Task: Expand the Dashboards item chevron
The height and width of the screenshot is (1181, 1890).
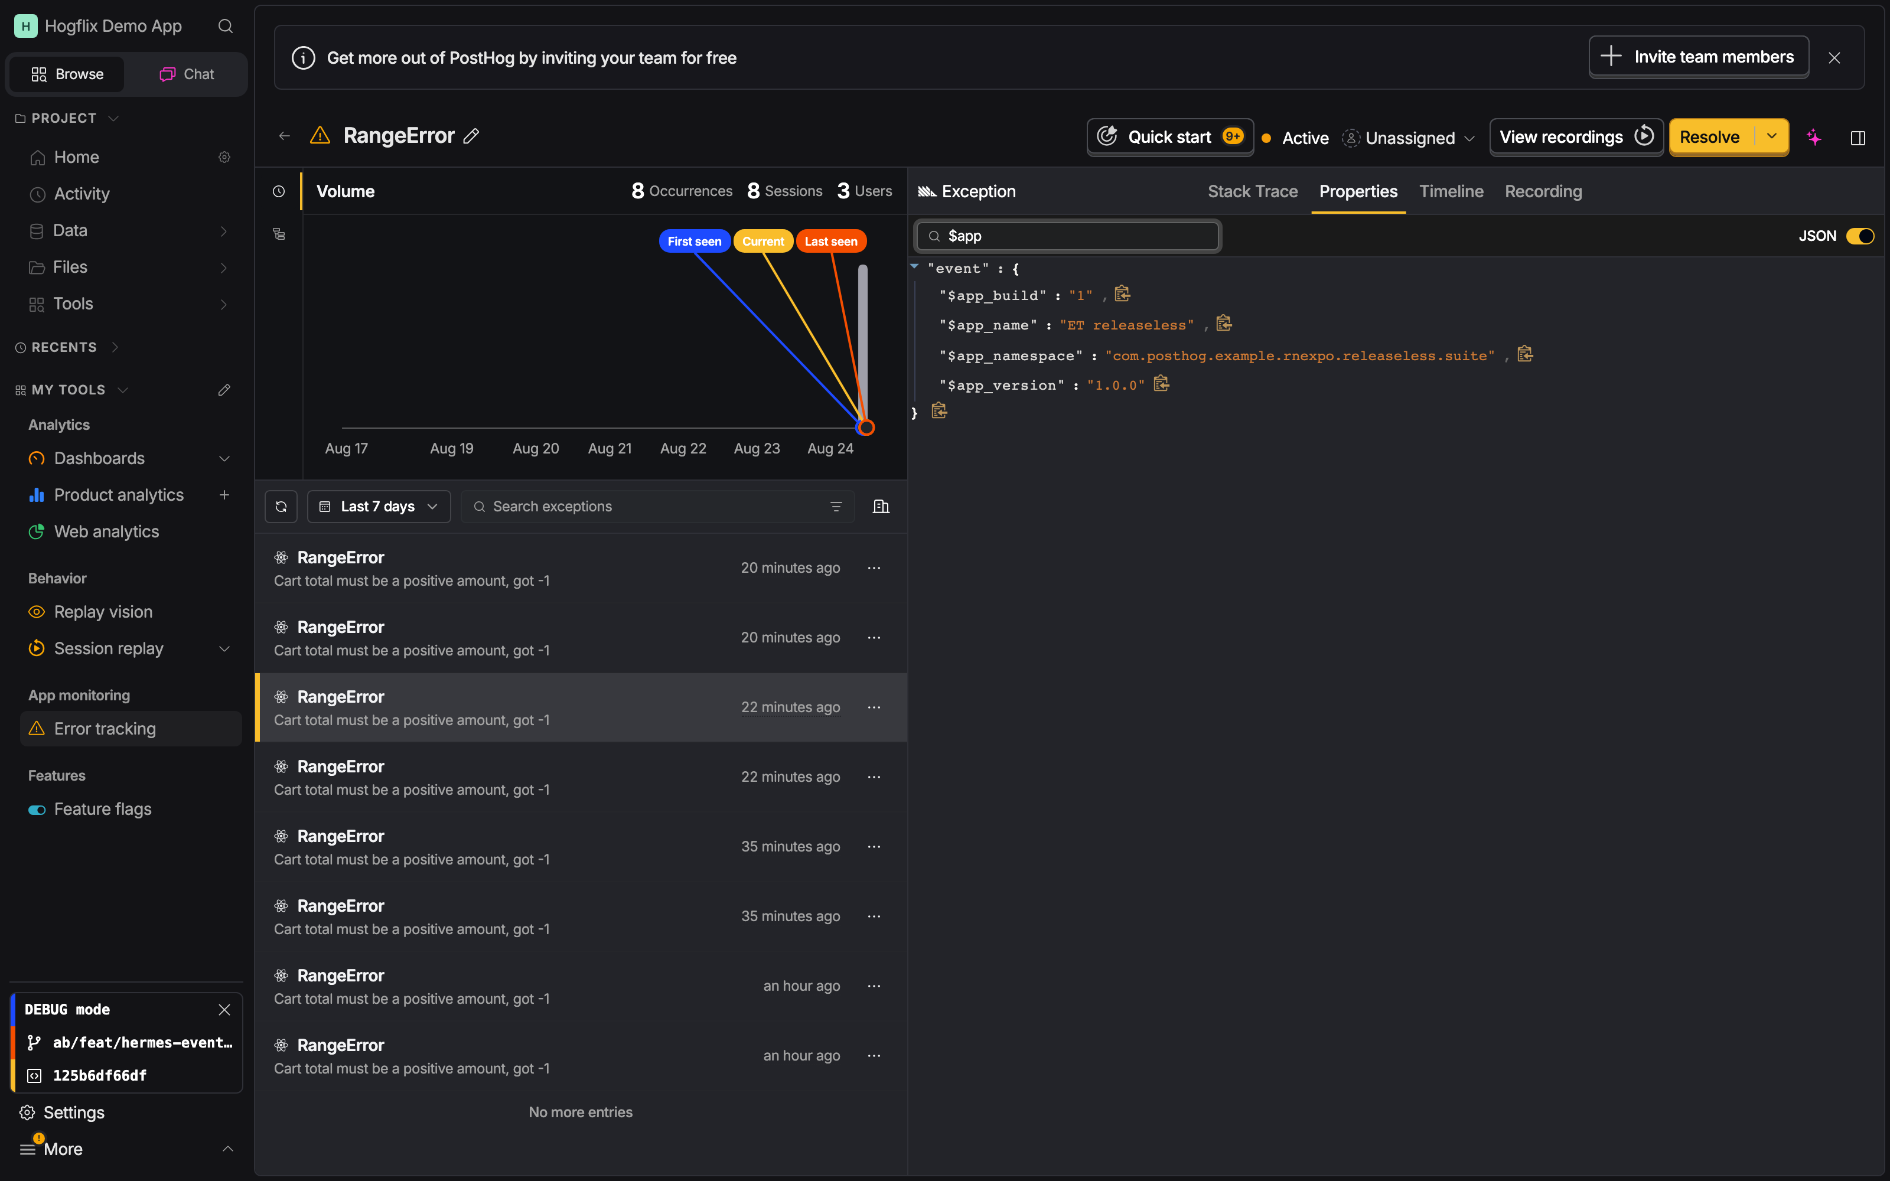Action: tap(224, 458)
